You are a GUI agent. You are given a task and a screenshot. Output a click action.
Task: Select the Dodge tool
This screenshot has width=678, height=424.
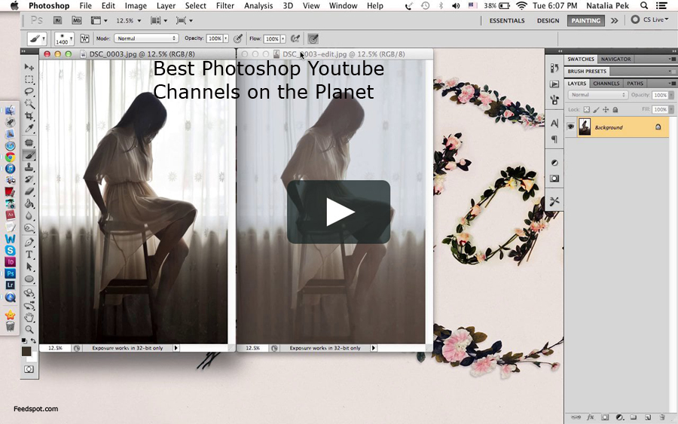29,227
